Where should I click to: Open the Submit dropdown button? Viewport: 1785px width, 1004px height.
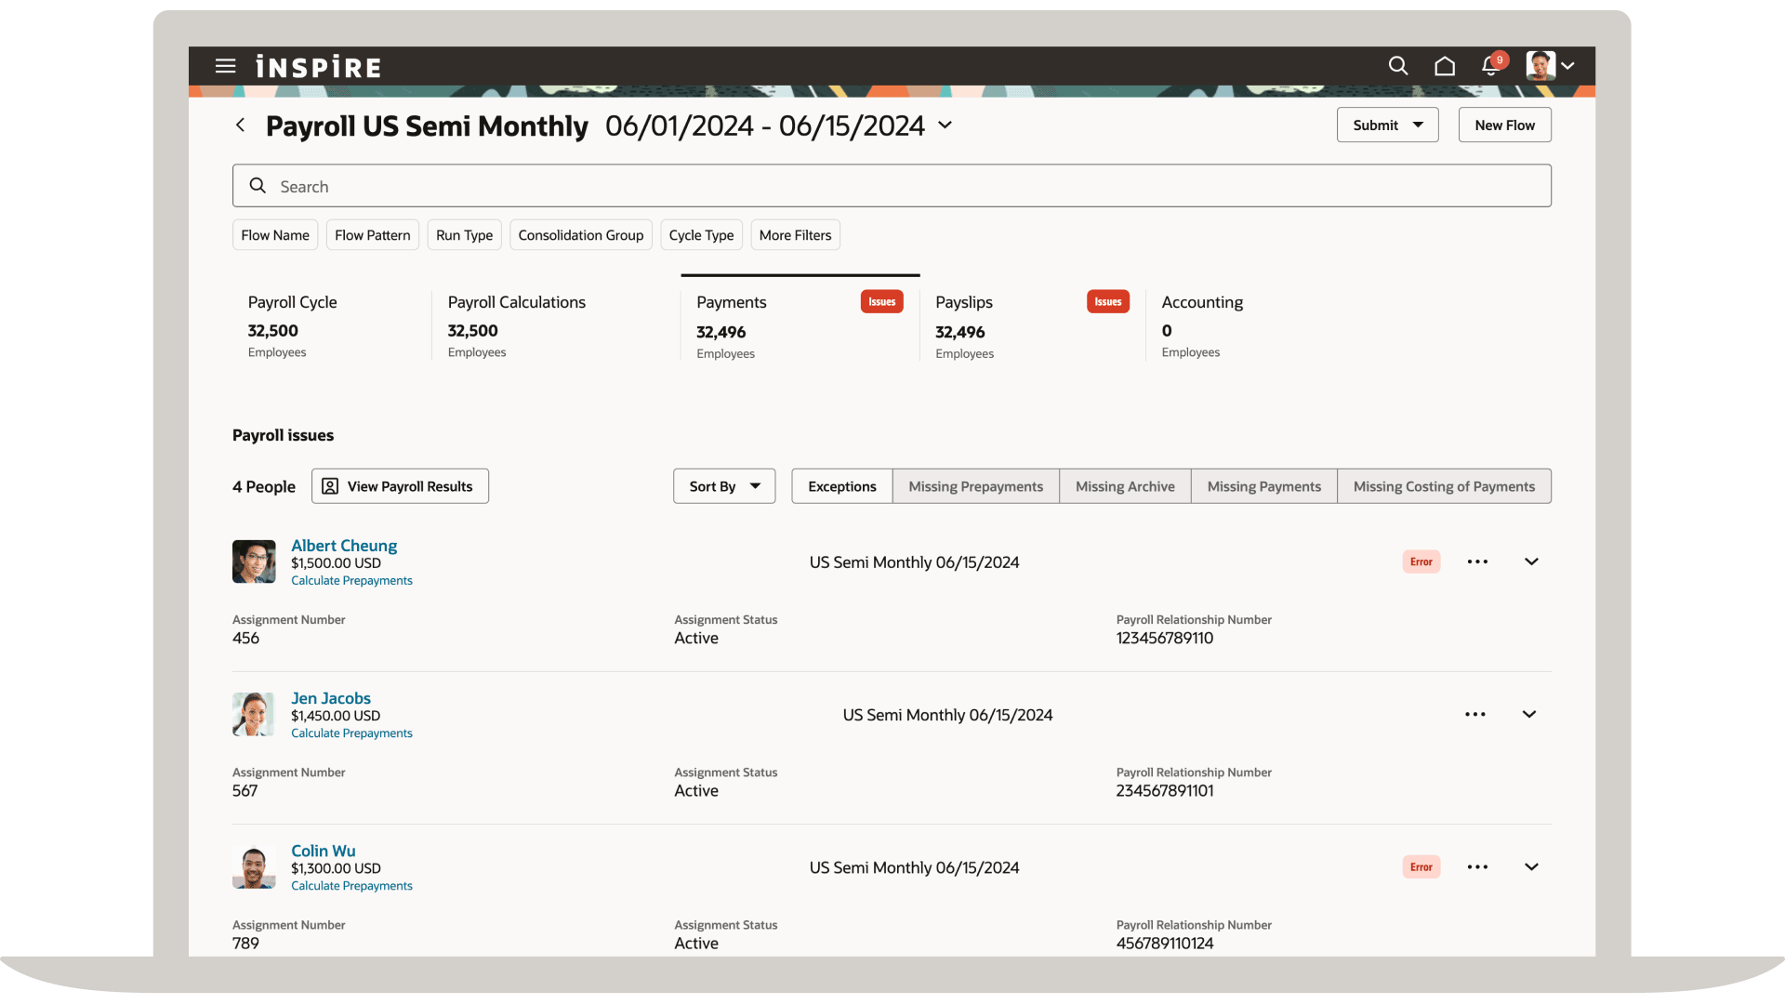click(1387, 125)
